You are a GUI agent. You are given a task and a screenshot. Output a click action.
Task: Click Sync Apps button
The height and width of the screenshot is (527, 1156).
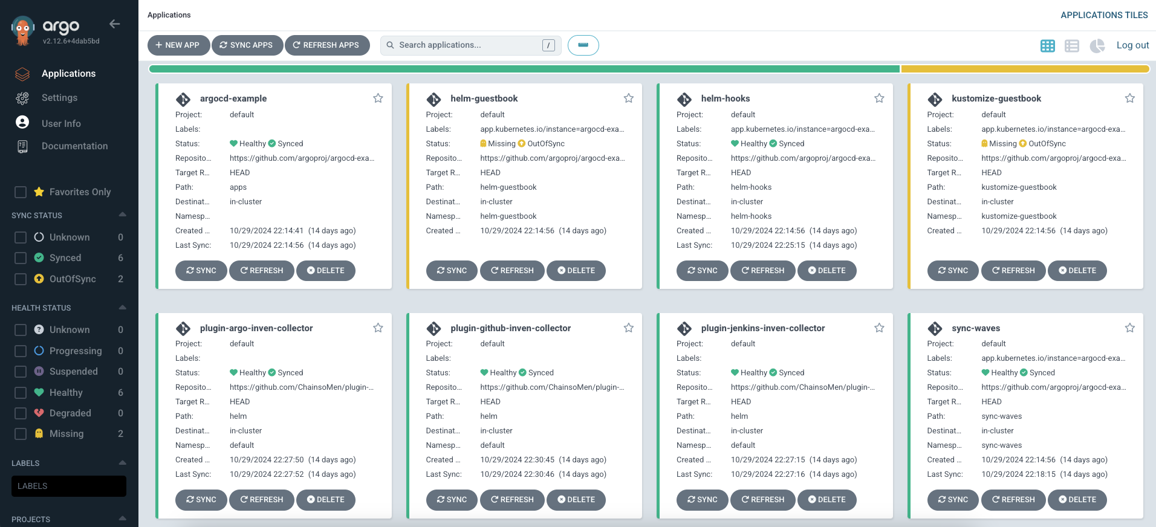coord(247,45)
